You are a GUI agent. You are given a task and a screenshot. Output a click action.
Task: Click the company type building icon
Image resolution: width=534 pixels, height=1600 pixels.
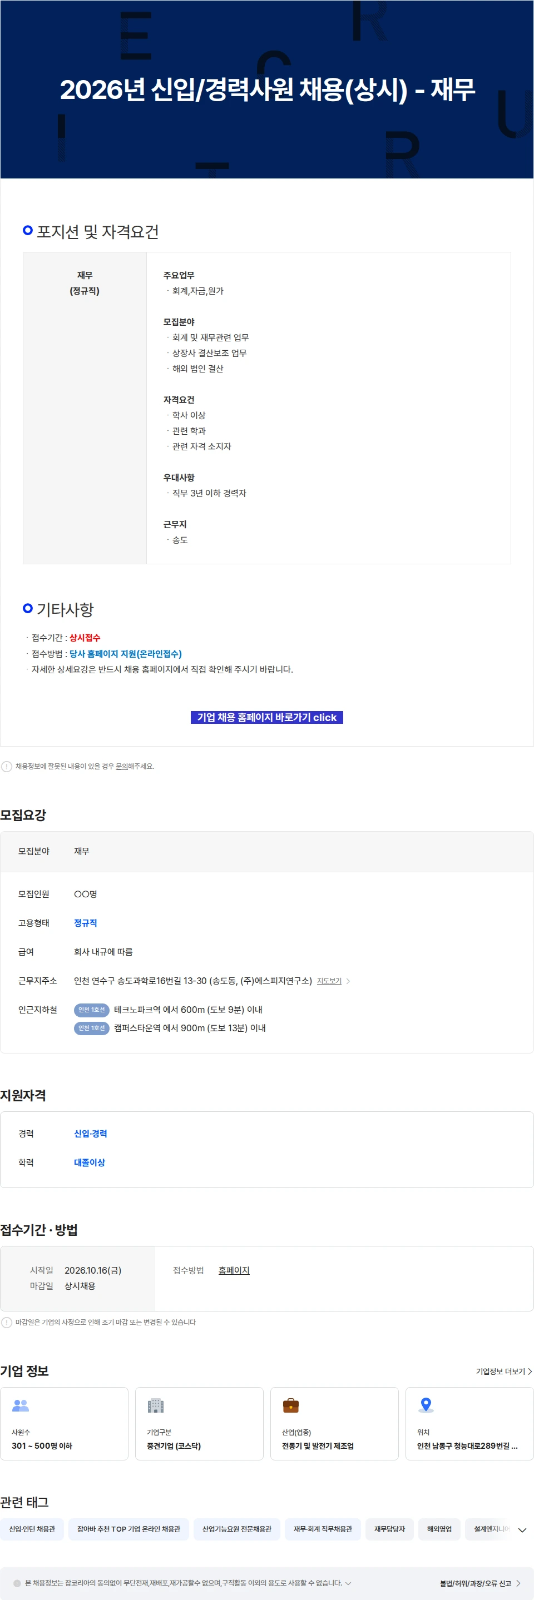[x=155, y=1405]
